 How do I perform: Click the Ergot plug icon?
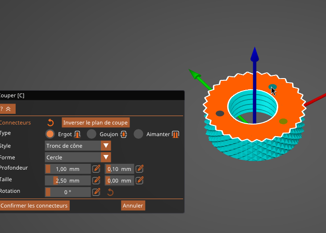point(77,134)
